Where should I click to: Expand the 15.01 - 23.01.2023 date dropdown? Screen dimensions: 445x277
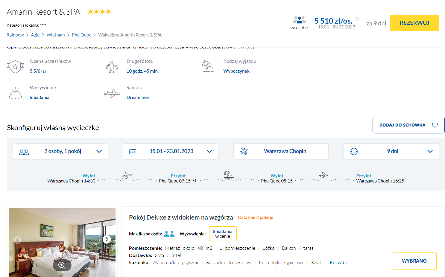coord(171,151)
